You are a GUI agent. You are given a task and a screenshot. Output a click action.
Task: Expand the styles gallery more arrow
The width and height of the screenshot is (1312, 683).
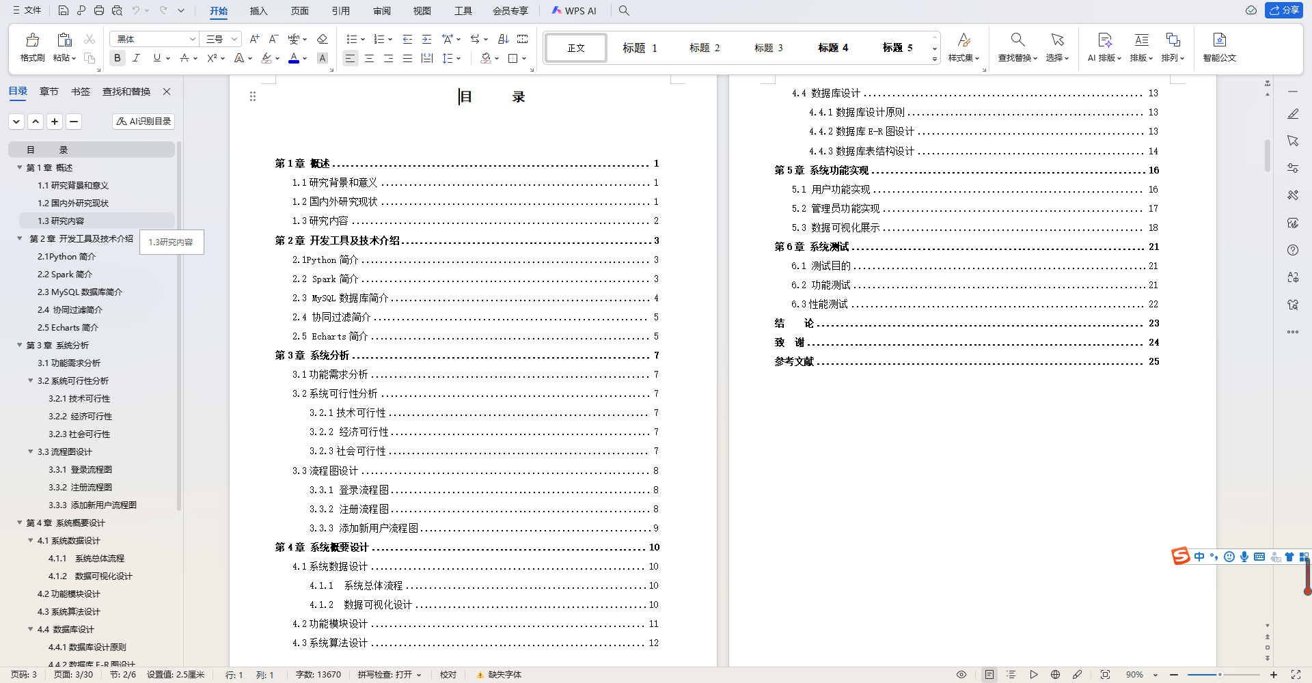click(935, 59)
